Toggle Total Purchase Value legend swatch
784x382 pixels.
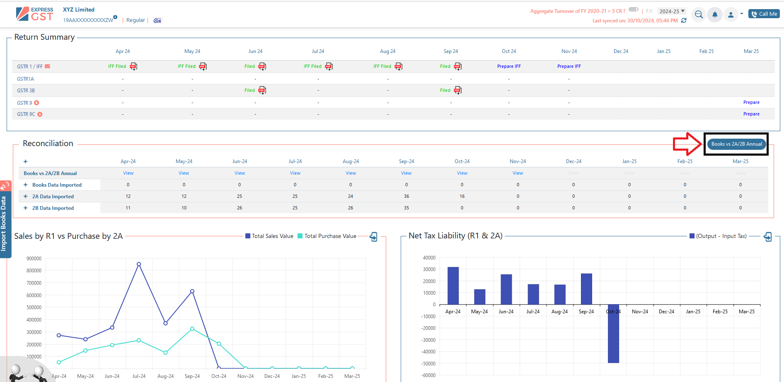click(x=300, y=236)
